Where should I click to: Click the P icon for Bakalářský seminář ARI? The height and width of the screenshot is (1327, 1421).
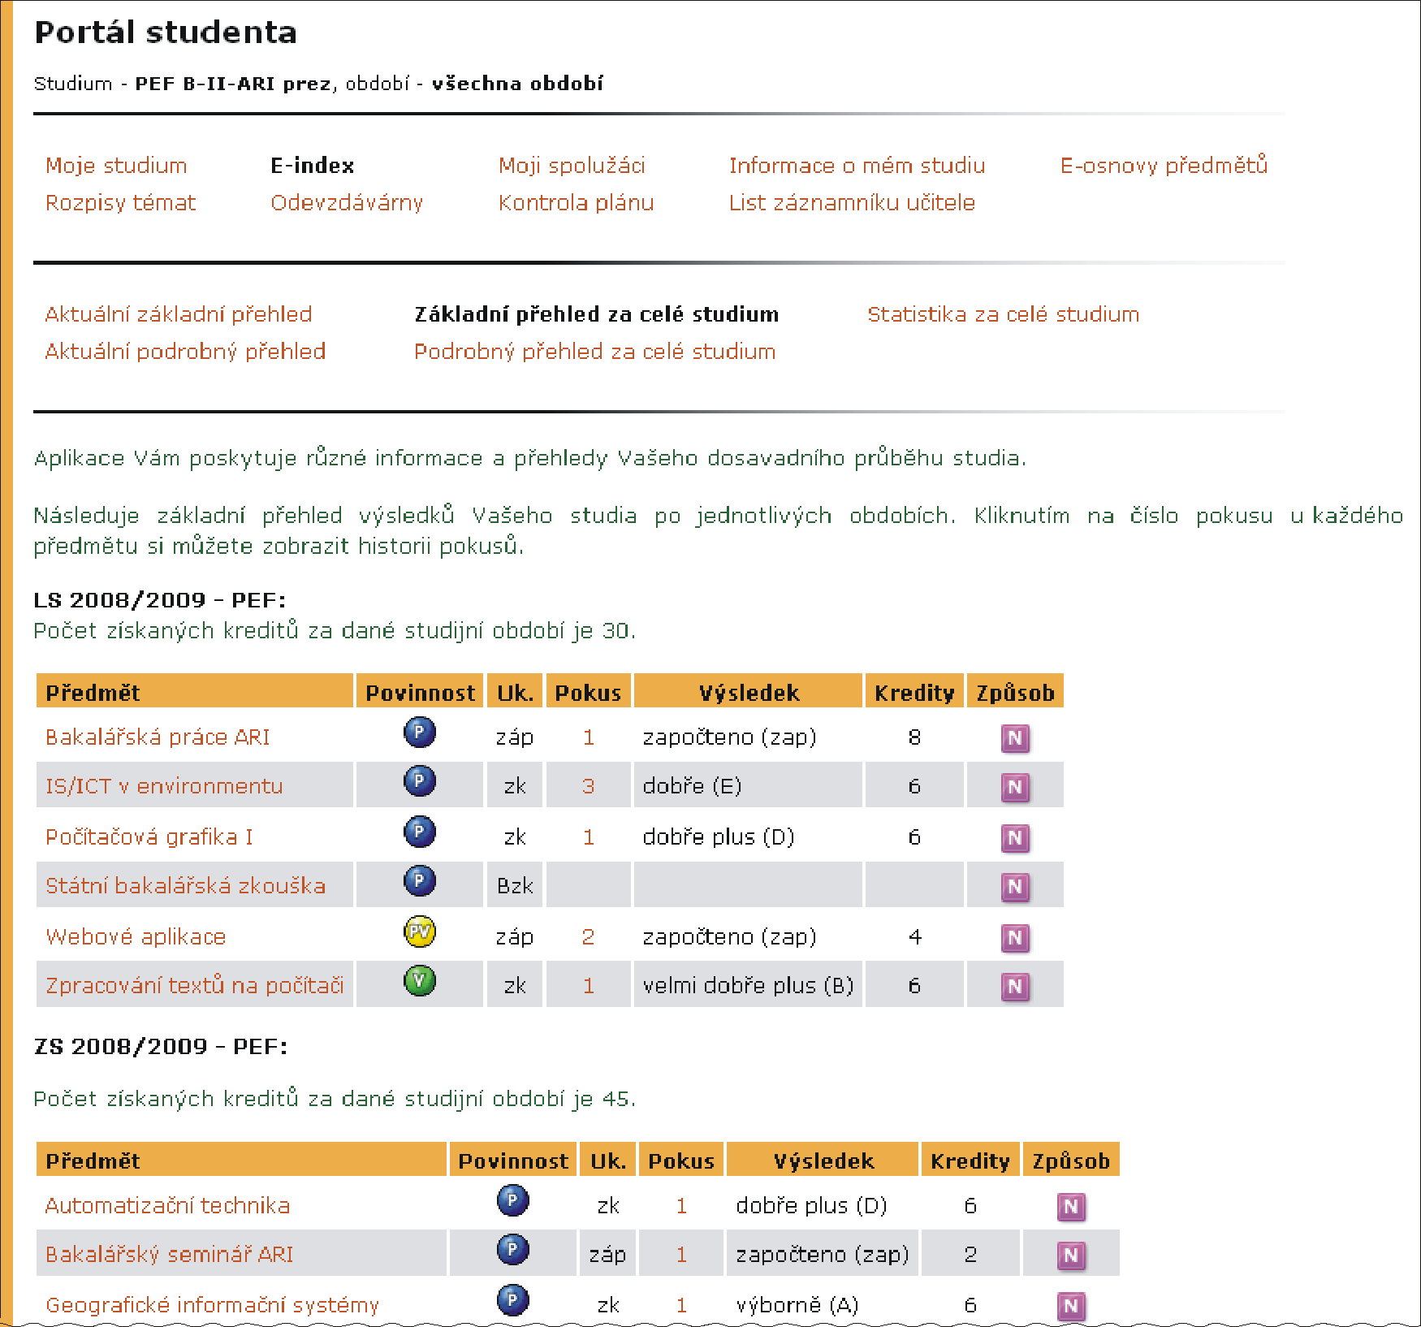point(513,1250)
